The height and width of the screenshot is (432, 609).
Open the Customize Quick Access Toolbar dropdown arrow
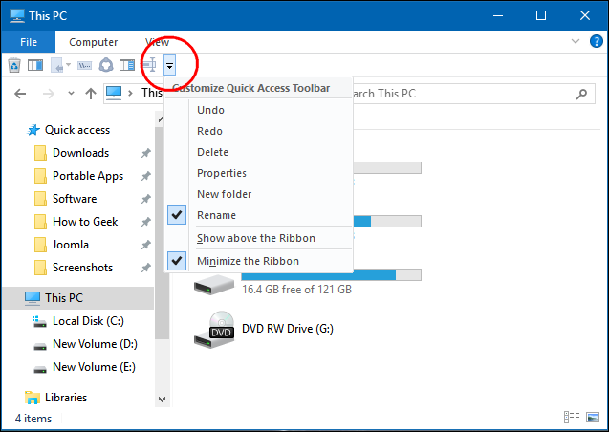169,65
